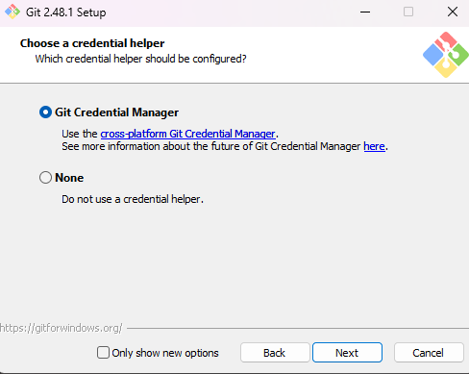The width and height of the screenshot is (469, 374).
Task: Go to the next setup page
Action: point(347,353)
